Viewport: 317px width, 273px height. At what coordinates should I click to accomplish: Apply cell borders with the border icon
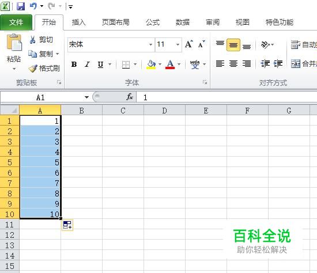[x=126, y=65]
